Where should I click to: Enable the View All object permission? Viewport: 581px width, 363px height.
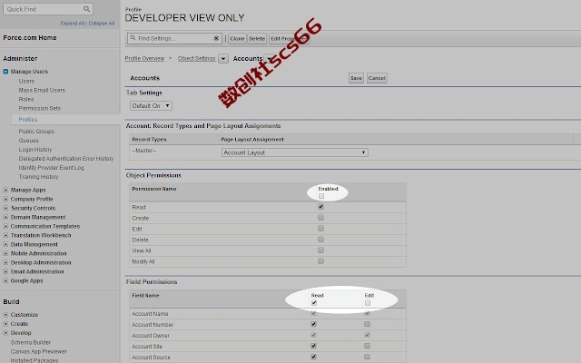coord(320,250)
